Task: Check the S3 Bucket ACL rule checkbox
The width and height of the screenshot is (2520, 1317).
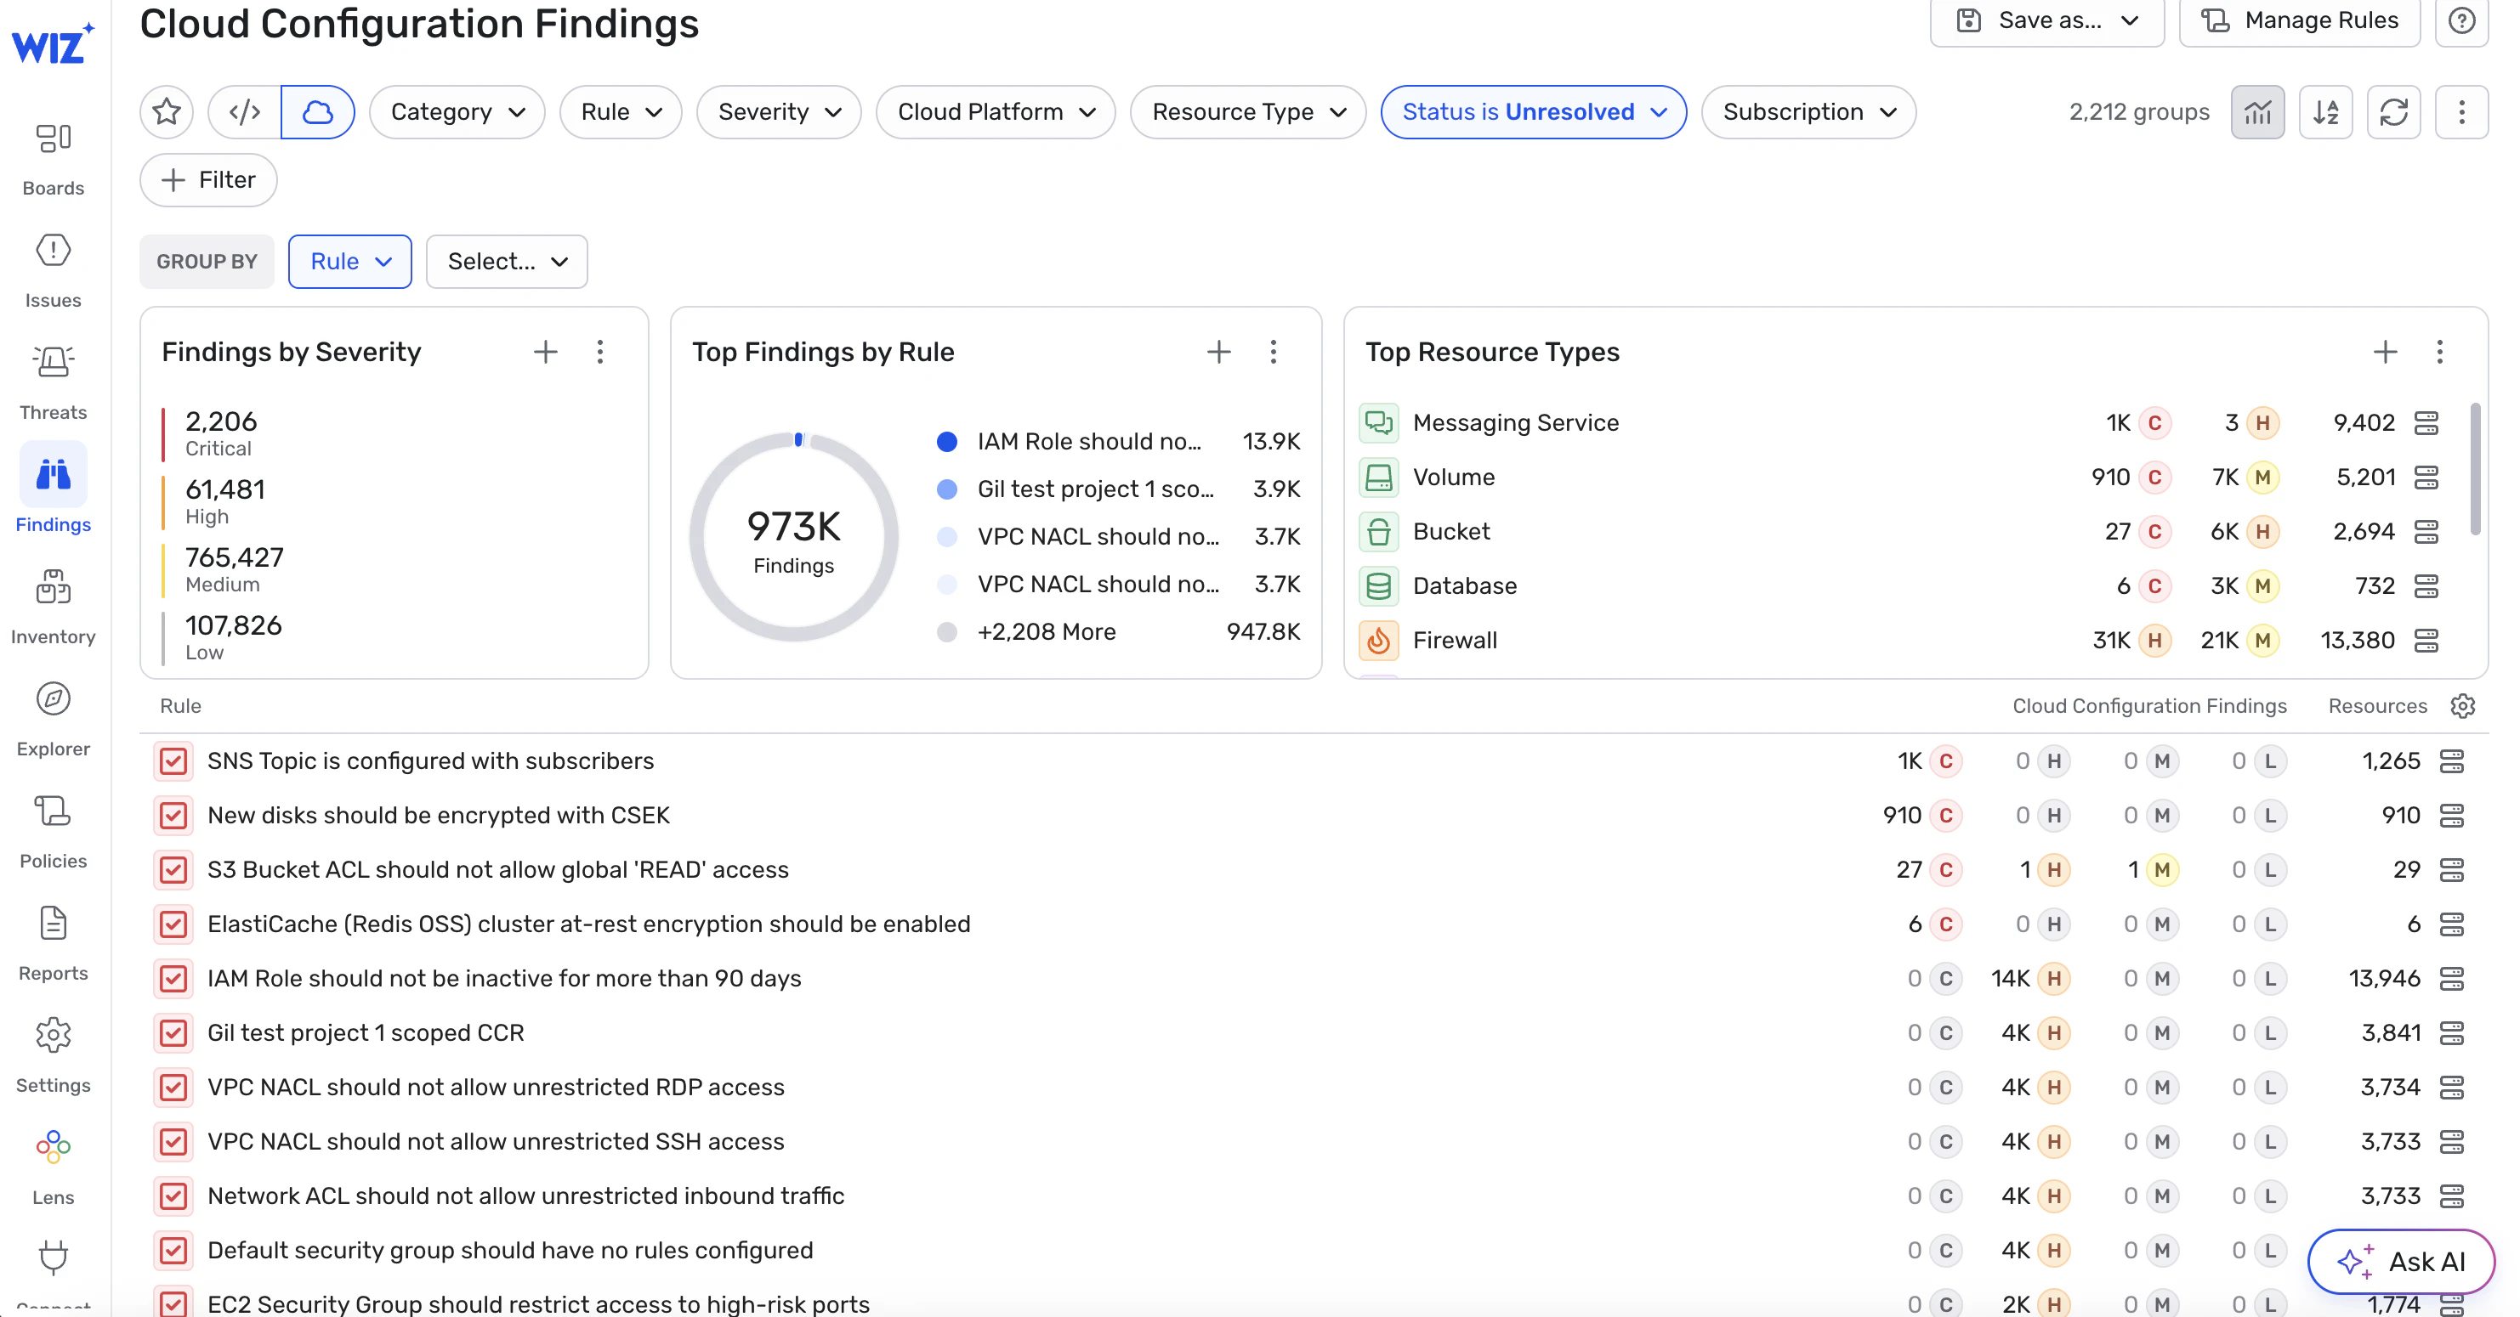Action: point(173,869)
